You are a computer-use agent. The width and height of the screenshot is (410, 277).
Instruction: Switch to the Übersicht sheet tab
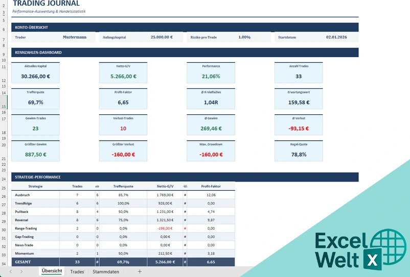click(x=52, y=271)
